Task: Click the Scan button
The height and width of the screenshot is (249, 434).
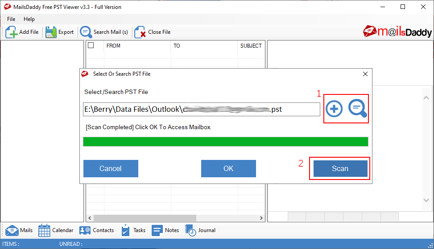Action: click(340, 168)
